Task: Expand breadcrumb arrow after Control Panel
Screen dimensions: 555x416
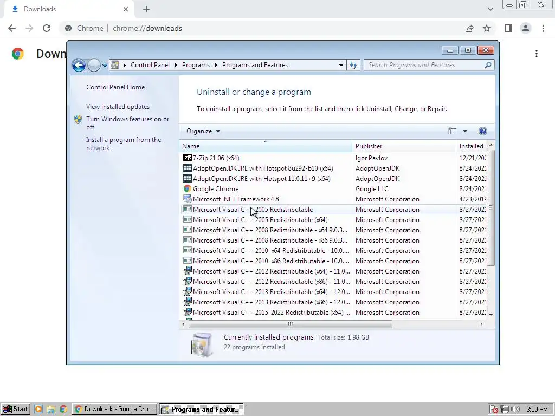Action: point(176,65)
